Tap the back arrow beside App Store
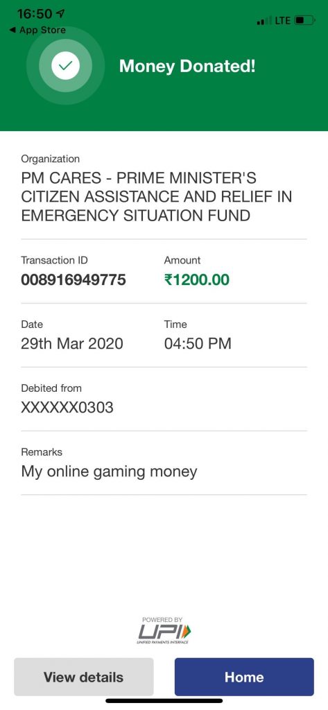Image resolution: width=328 pixels, height=710 pixels. click(12, 31)
